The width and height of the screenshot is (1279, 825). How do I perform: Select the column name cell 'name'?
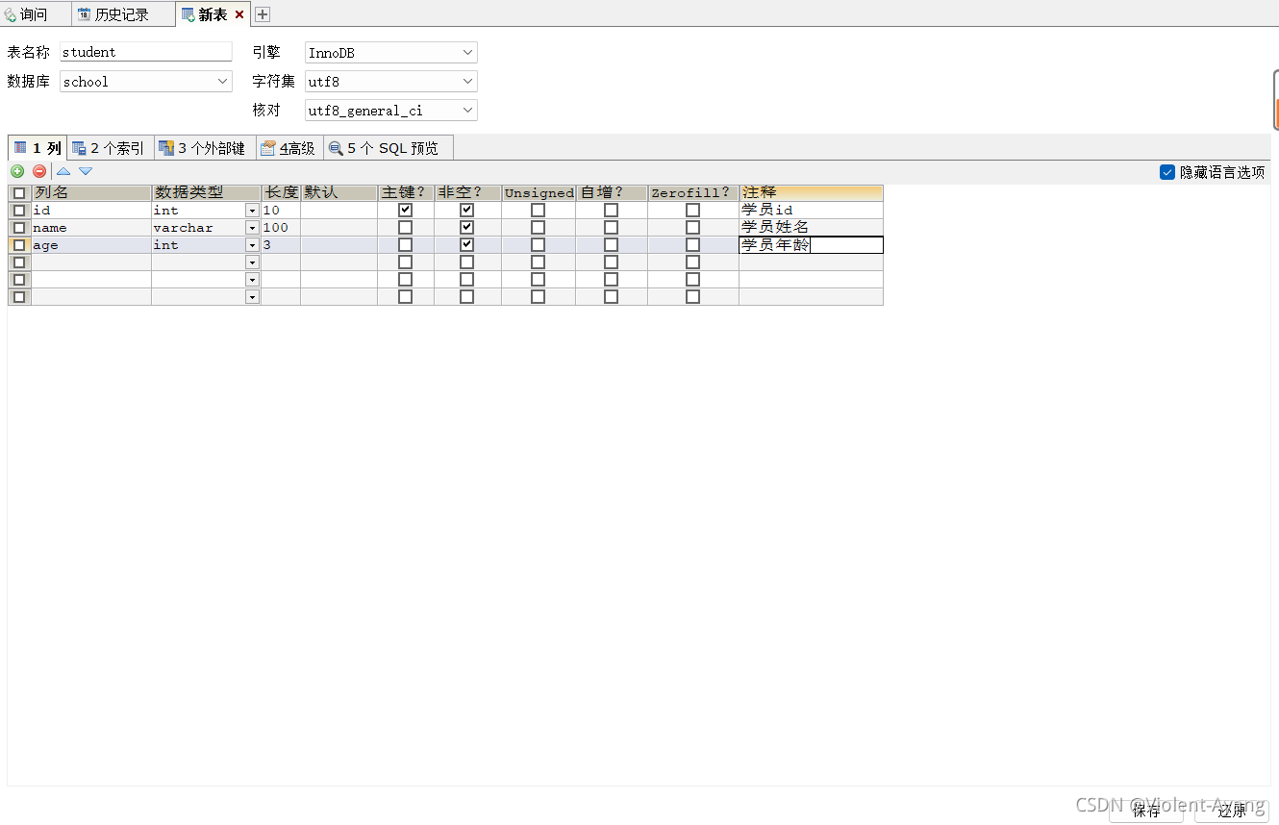coord(91,227)
